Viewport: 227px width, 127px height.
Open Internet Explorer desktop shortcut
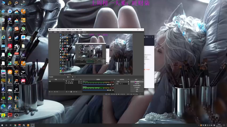pos(3,39)
